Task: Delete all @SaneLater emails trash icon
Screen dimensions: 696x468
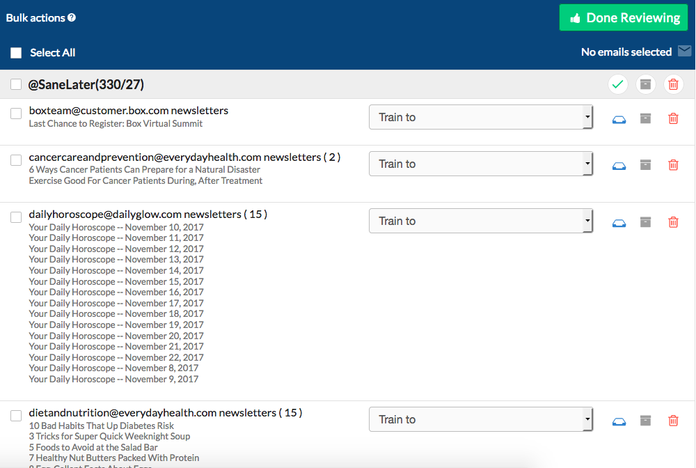Action: (673, 84)
